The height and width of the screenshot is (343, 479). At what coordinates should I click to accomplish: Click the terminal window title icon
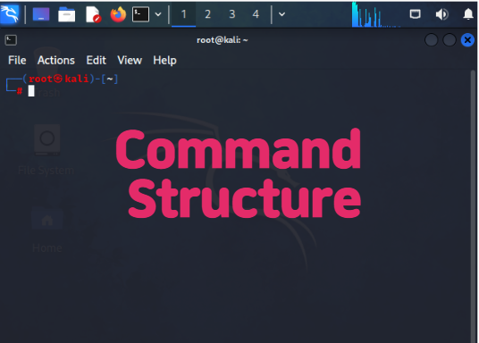coord(11,40)
